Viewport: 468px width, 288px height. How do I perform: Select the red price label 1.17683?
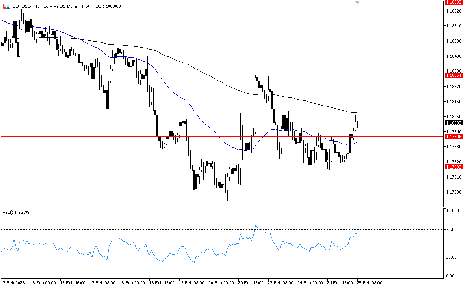click(452, 167)
